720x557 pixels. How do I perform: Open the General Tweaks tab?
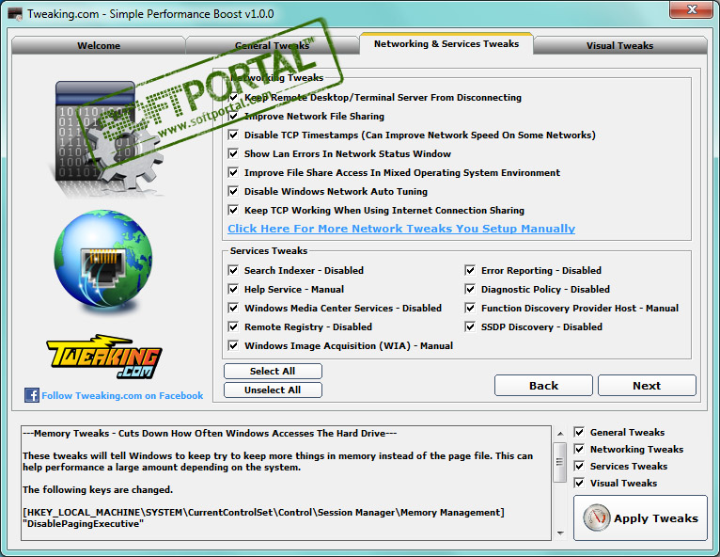[x=273, y=45]
